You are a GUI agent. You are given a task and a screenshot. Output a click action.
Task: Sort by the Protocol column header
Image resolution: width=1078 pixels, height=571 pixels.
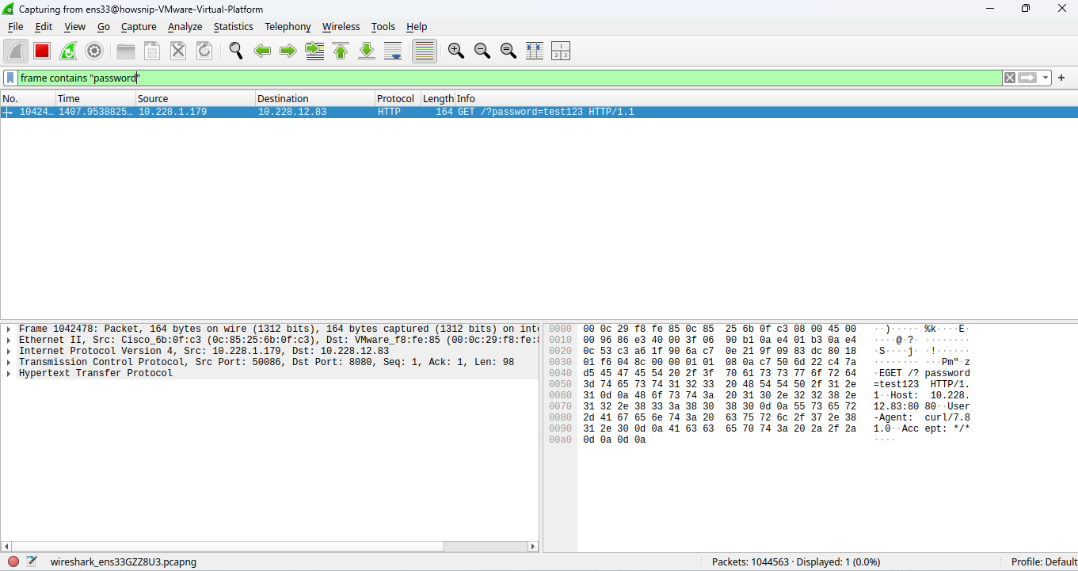[x=398, y=98]
